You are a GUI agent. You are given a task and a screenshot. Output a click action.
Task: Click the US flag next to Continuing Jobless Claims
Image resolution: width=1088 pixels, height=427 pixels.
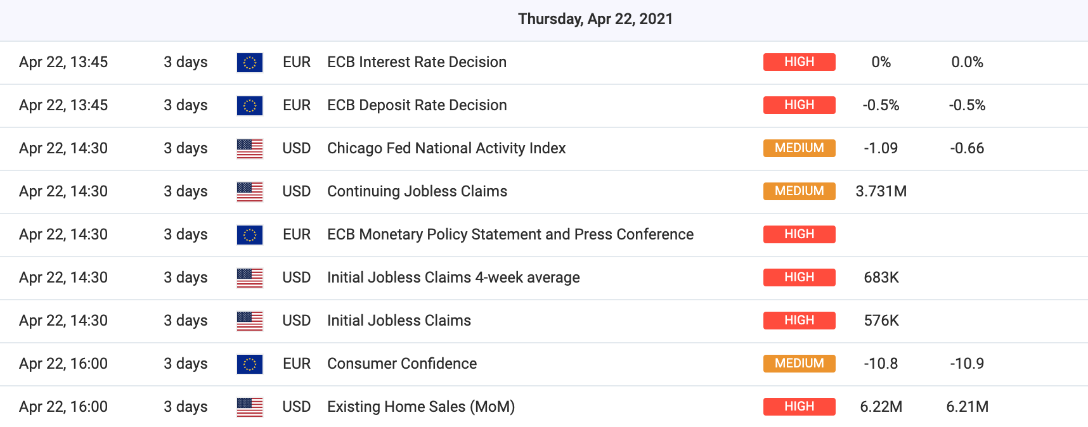pos(250,192)
